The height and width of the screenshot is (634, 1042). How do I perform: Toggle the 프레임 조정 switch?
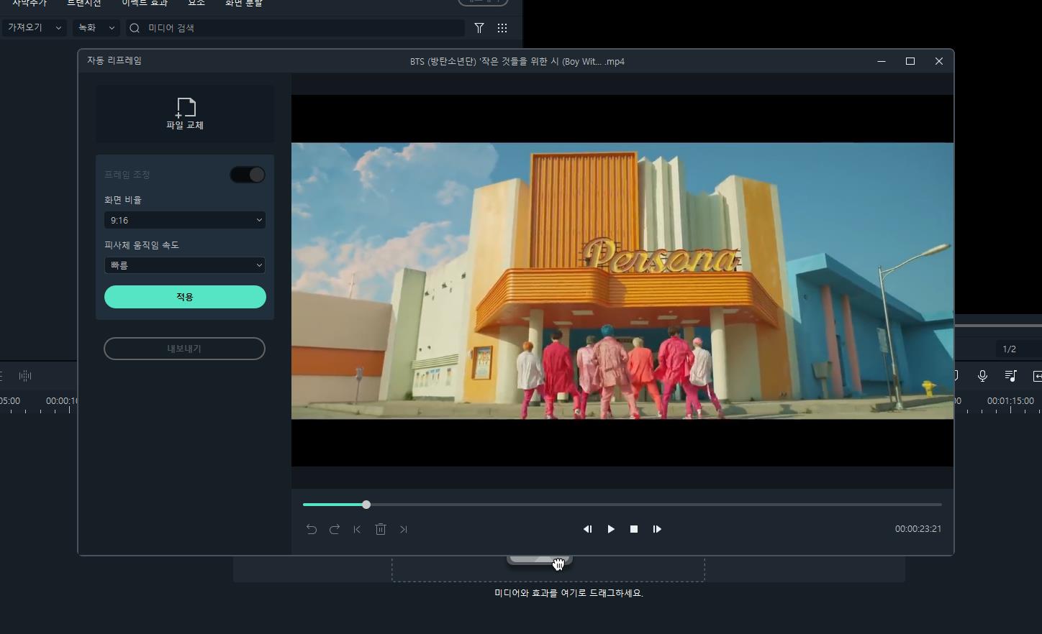[248, 175]
